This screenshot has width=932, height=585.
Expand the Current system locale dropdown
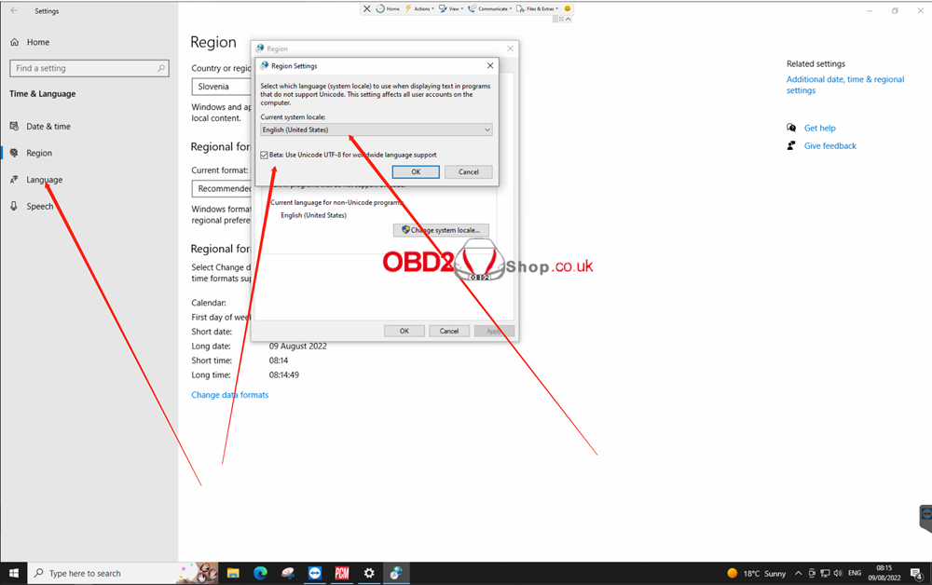376,130
